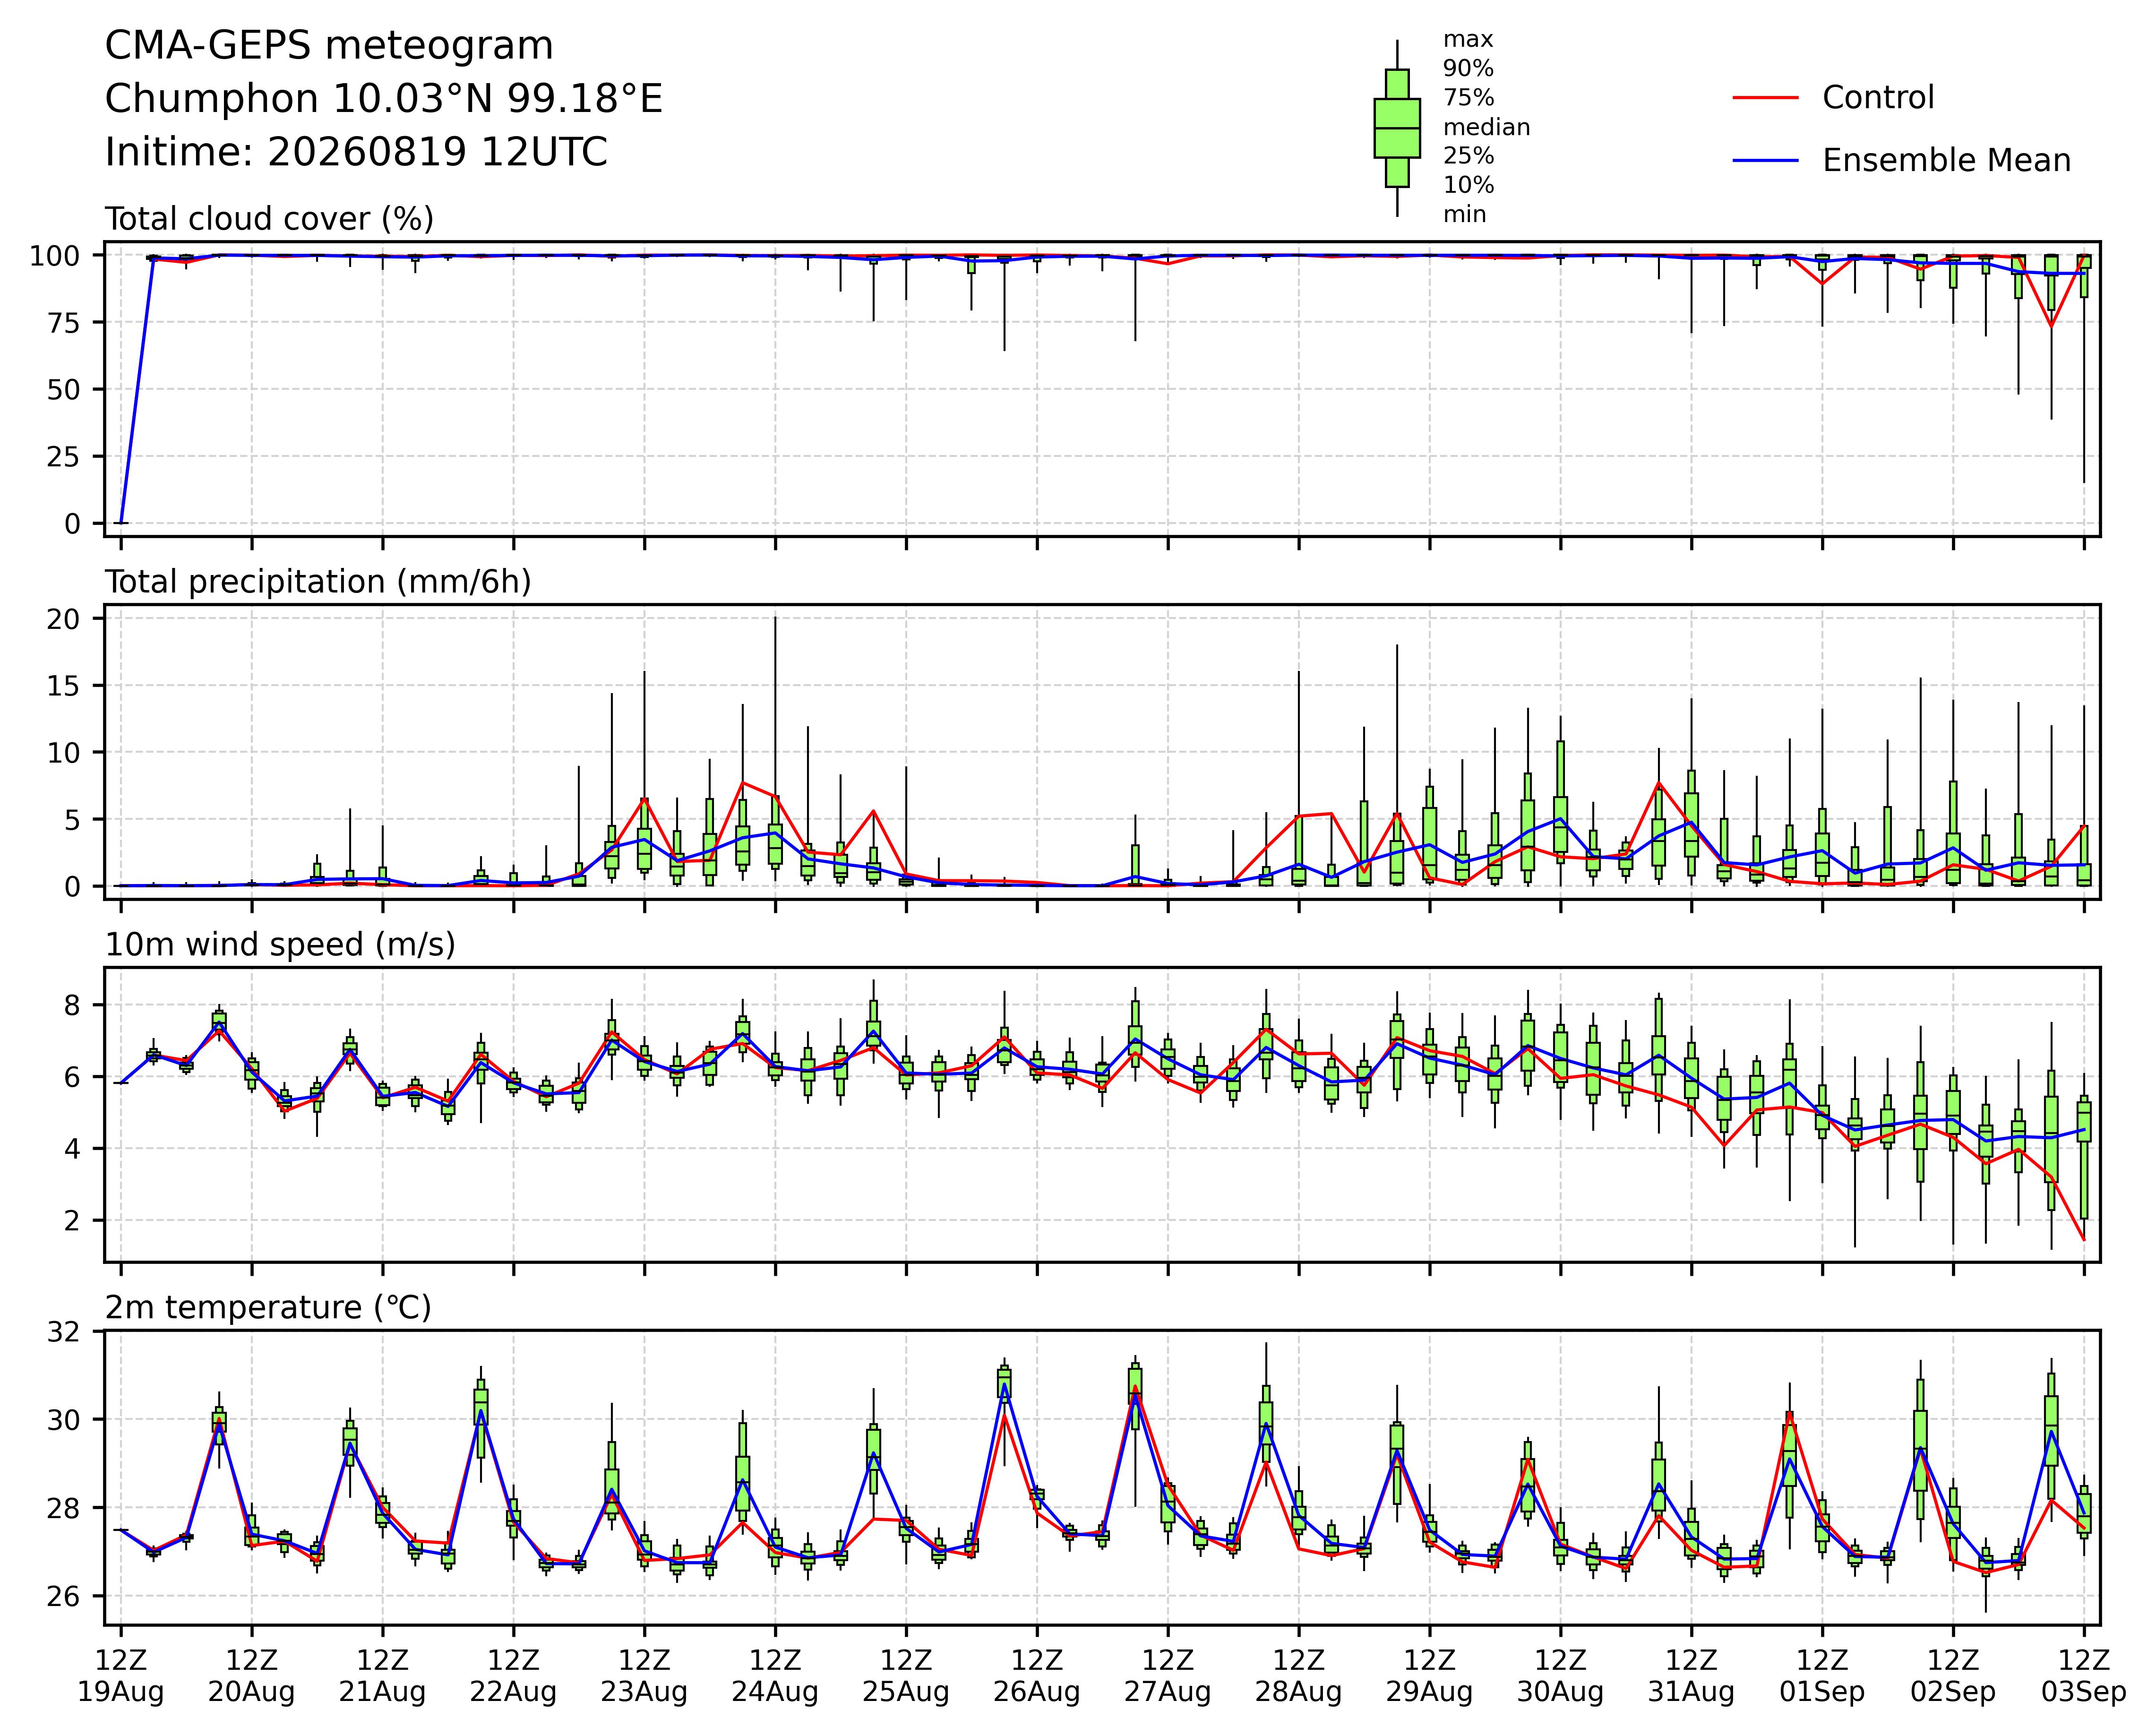Click the 'Control' legend label
This screenshot has width=2156, height=1735.
(1878, 98)
